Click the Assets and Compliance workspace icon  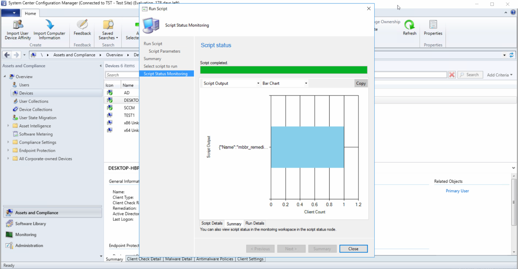[x=9, y=213]
